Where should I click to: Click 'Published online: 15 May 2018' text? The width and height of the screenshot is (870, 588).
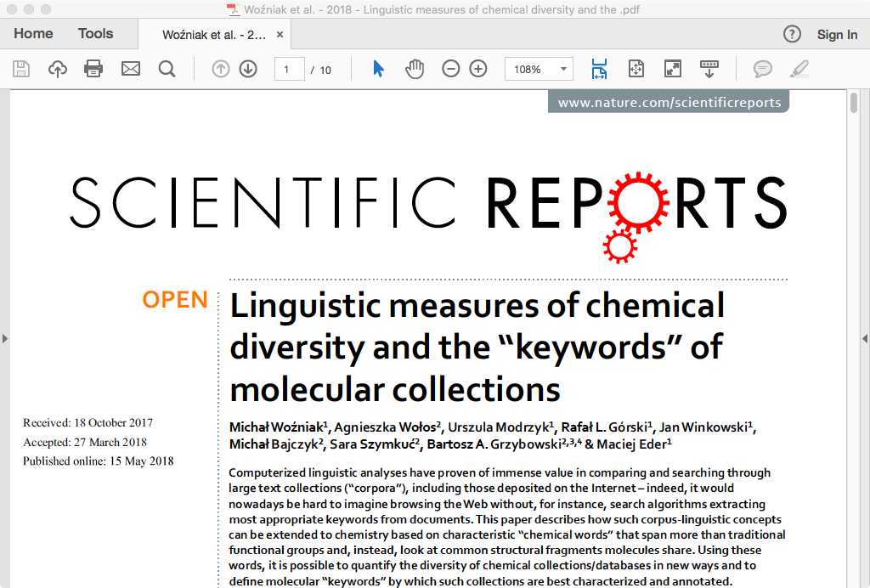tap(99, 461)
